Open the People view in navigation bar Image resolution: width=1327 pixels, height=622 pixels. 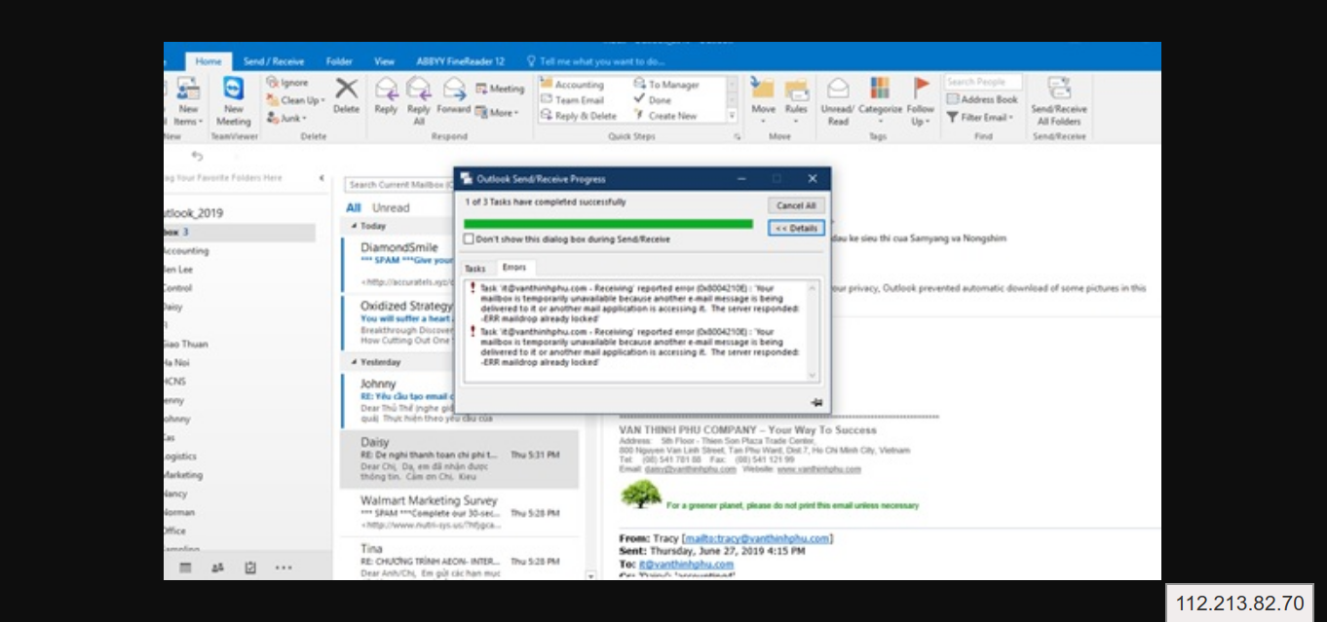click(217, 567)
